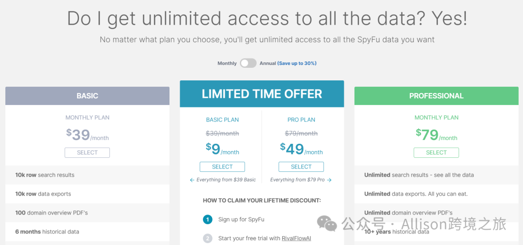Select the $79 Professional monthly plan
Viewport: 523px width, 245px height.
pyautogui.click(x=436, y=153)
